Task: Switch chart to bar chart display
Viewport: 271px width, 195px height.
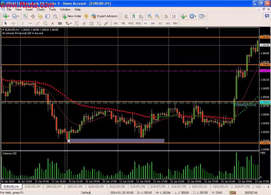Action: [126, 16]
